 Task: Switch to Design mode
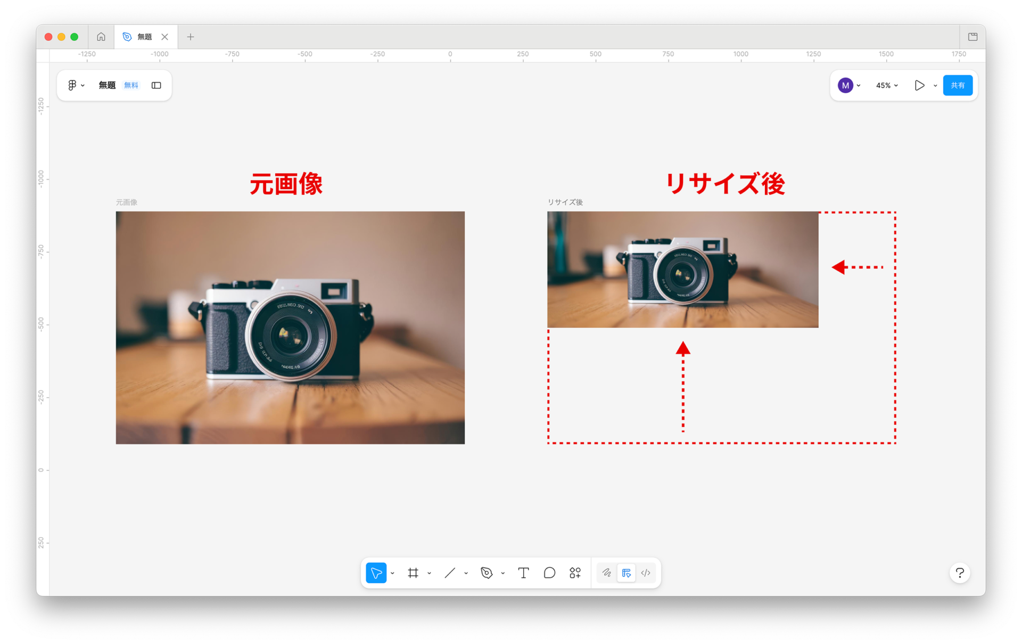627,573
